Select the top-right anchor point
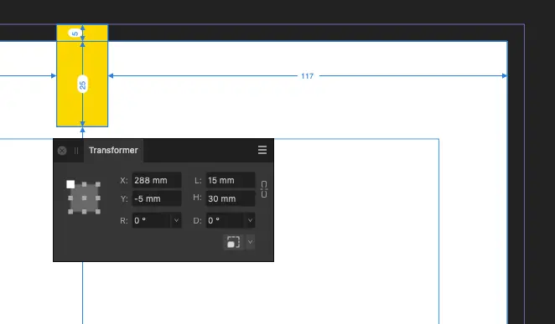555x324 pixels. click(98, 184)
